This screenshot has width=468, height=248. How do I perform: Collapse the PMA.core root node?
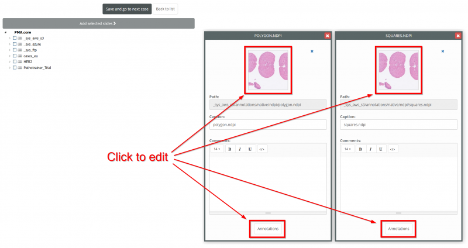5,32
